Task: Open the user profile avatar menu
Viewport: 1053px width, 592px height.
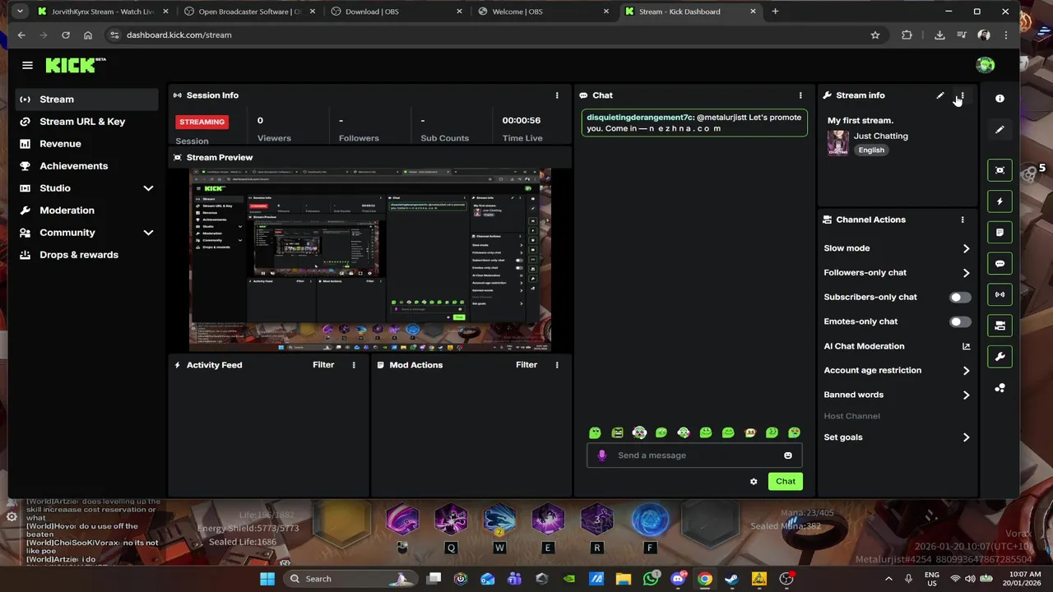Action: coord(985,65)
